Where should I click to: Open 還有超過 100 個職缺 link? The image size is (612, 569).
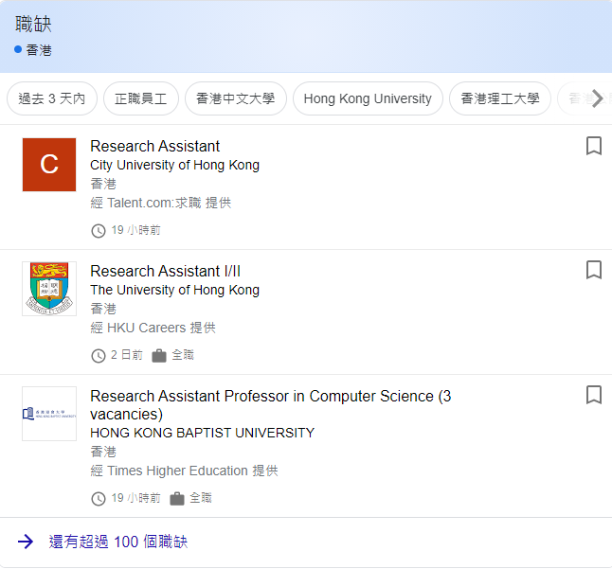point(117,542)
